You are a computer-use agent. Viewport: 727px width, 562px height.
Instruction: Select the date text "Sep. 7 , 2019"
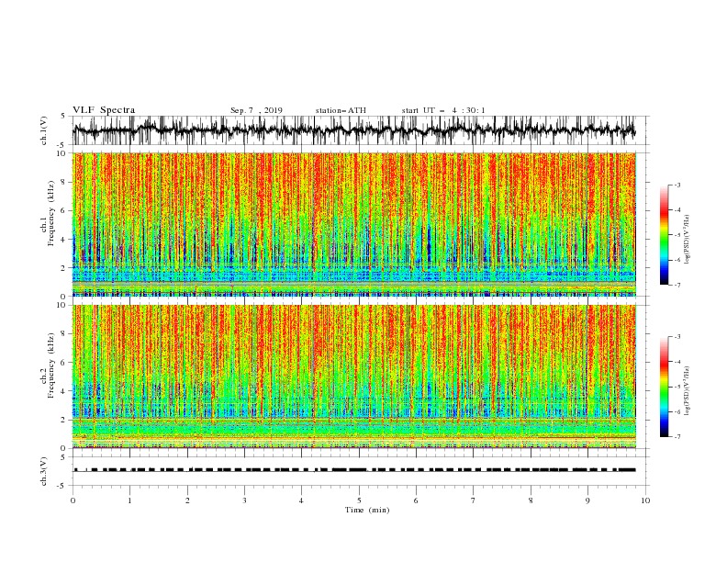pyautogui.click(x=256, y=110)
